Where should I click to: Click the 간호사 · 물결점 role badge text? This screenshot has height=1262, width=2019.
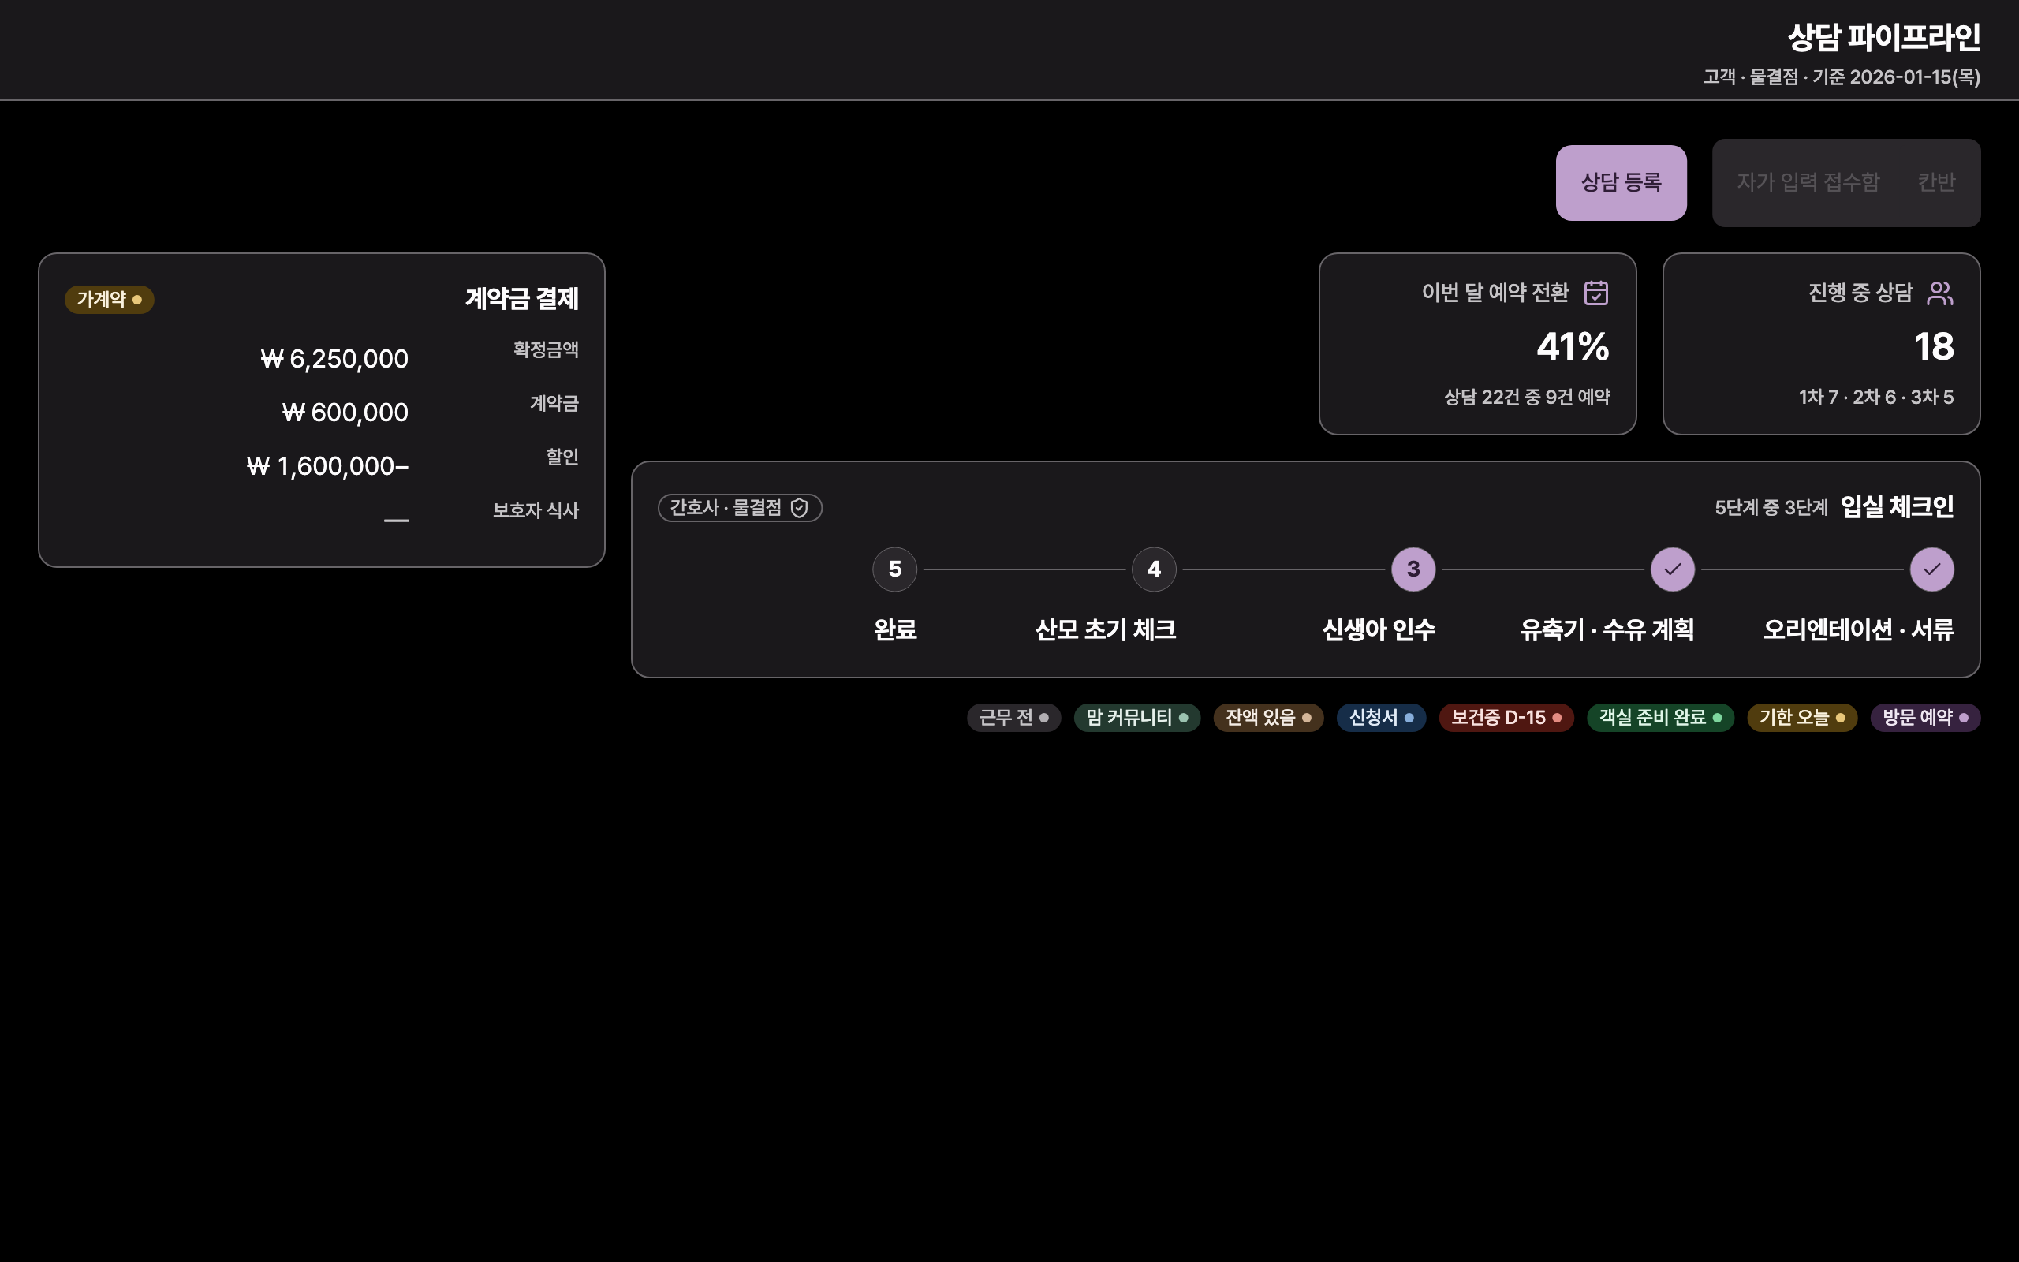[726, 507]
